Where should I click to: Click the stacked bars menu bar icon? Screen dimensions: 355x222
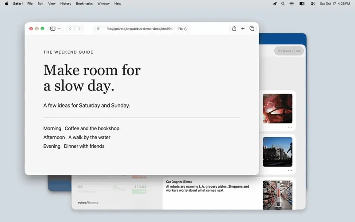click(x=292, y=4)
